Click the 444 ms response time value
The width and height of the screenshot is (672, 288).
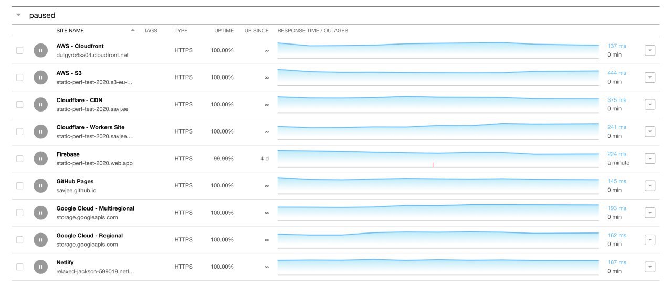pos(617,73)
